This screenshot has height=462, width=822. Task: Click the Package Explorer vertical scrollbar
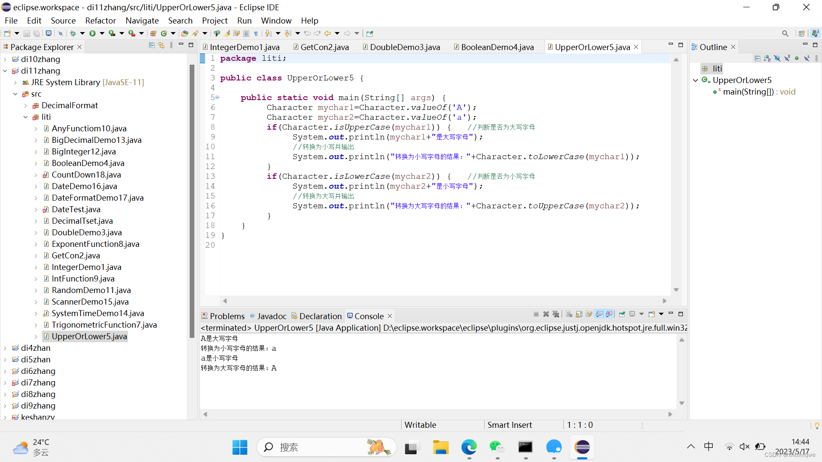192,201
